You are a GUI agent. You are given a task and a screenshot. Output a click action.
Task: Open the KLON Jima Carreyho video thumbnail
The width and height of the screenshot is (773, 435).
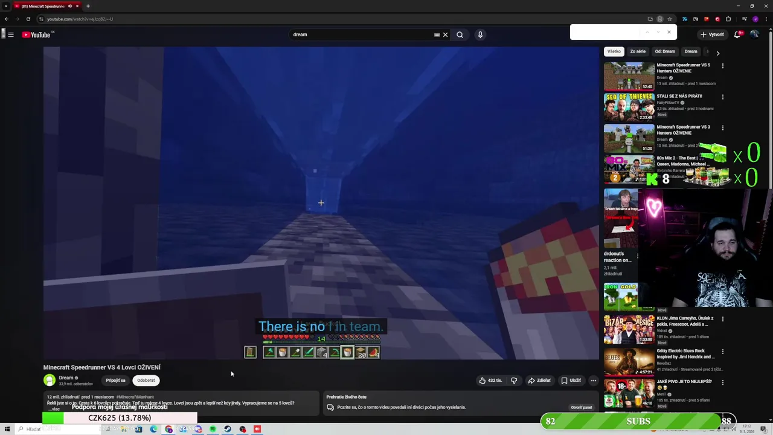point(629,329)
